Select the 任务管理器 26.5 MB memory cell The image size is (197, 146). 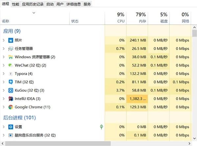coord(137,49)
